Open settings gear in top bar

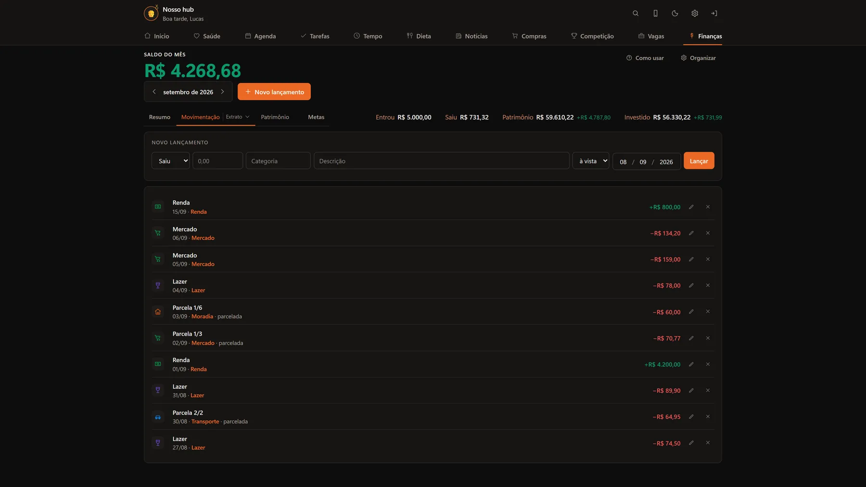695,13
